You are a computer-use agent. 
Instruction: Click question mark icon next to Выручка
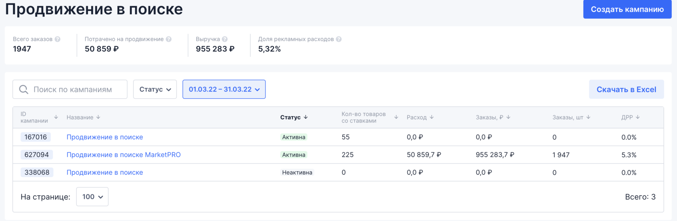pos(225,39)
